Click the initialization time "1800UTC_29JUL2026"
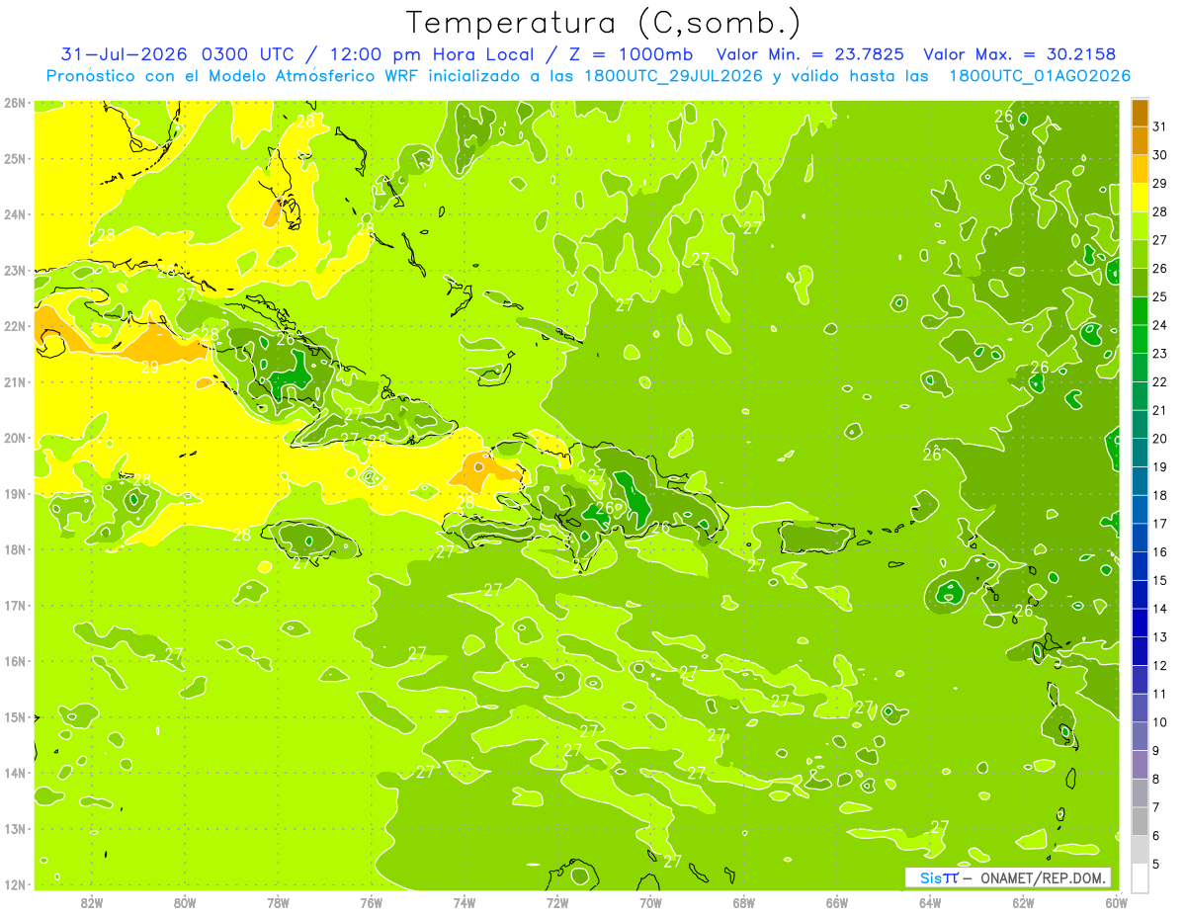Image resolution: width=1186 pixels, height=916 pixels. (673, 76)
